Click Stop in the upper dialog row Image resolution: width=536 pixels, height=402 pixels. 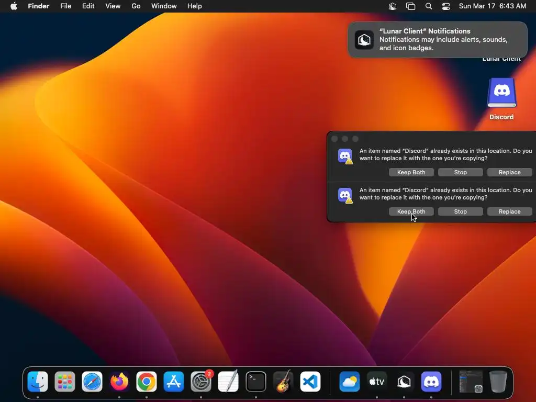pyautogui.click(x=461, y=172)
